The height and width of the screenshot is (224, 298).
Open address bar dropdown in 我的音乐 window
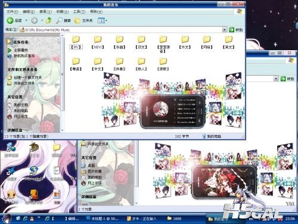[224, 30]
